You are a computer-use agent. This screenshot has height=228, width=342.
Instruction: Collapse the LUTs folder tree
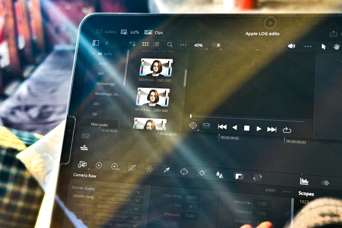coord(94,53)
